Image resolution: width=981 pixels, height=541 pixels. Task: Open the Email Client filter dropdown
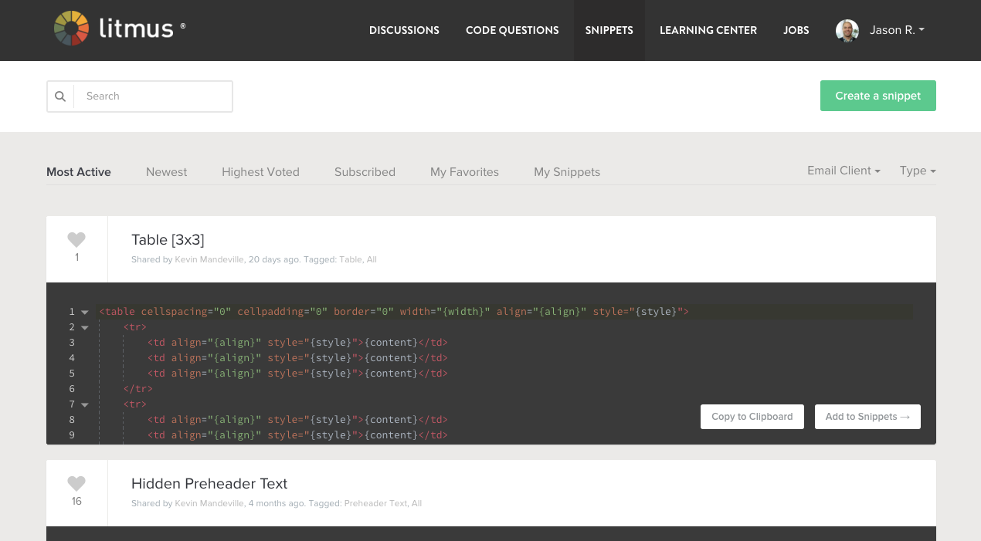[x=844, y=171]
